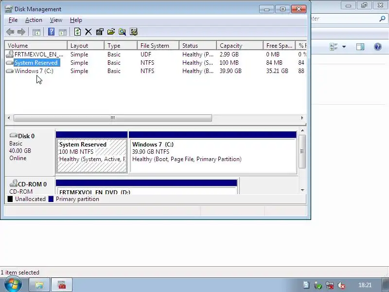This screenshot has height=292, width=389.
Task: Open the Windows Start orb
Action: point(13,285)
